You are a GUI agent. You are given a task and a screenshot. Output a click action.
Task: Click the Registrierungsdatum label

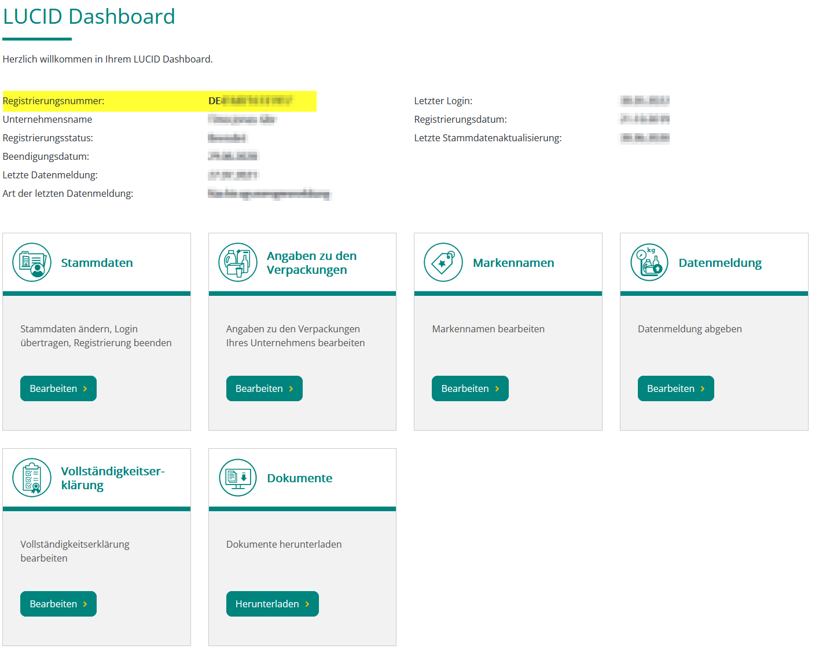pyautogui.click(x=461, y=119)
